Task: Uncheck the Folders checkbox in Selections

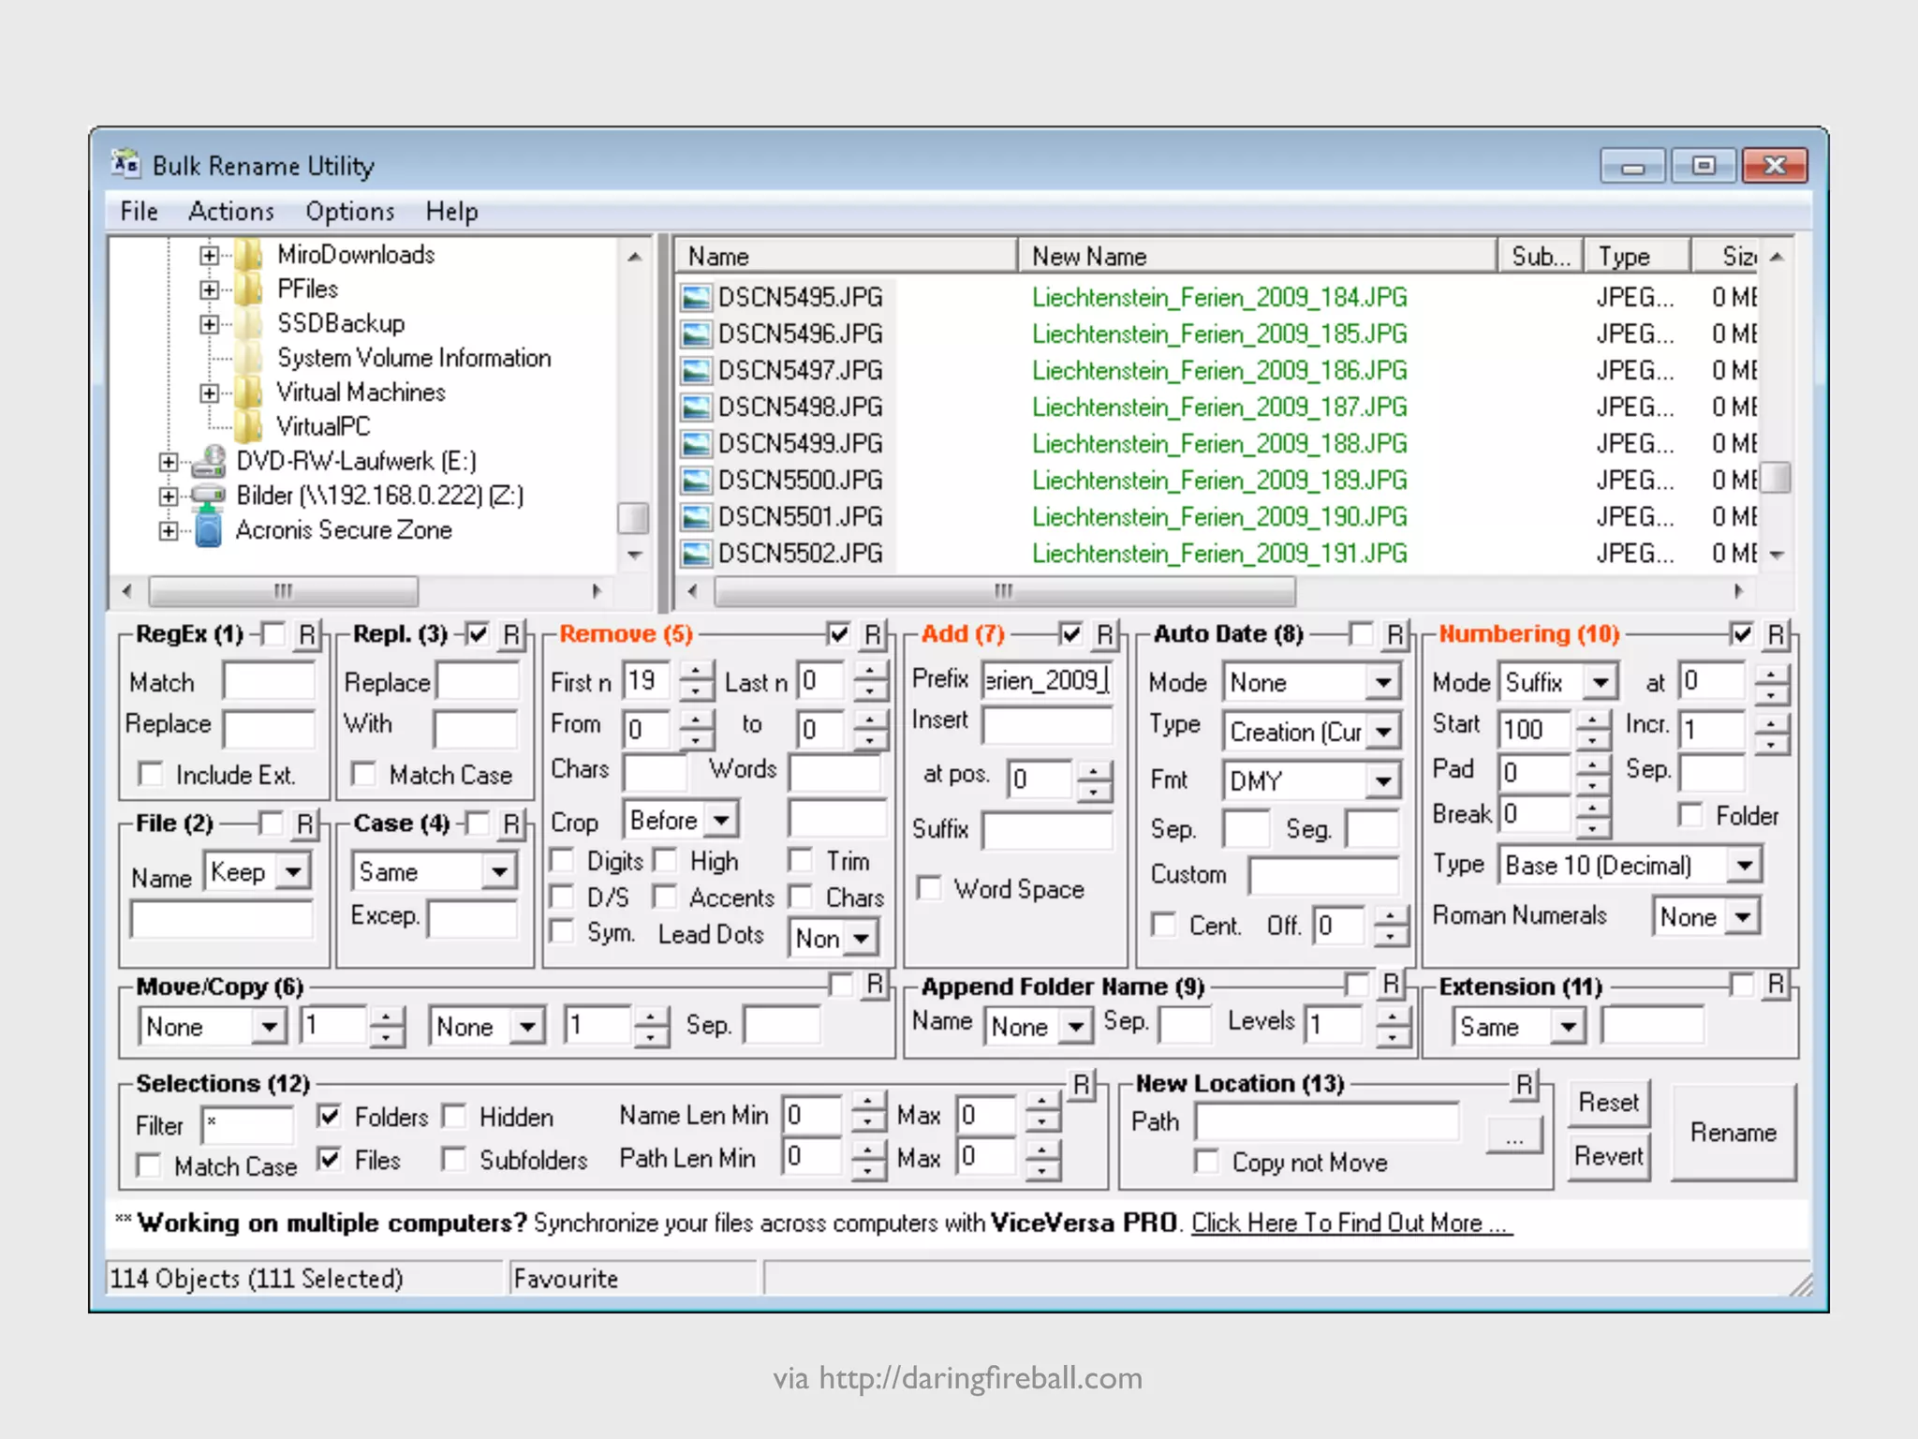Action: point(329,1116)
